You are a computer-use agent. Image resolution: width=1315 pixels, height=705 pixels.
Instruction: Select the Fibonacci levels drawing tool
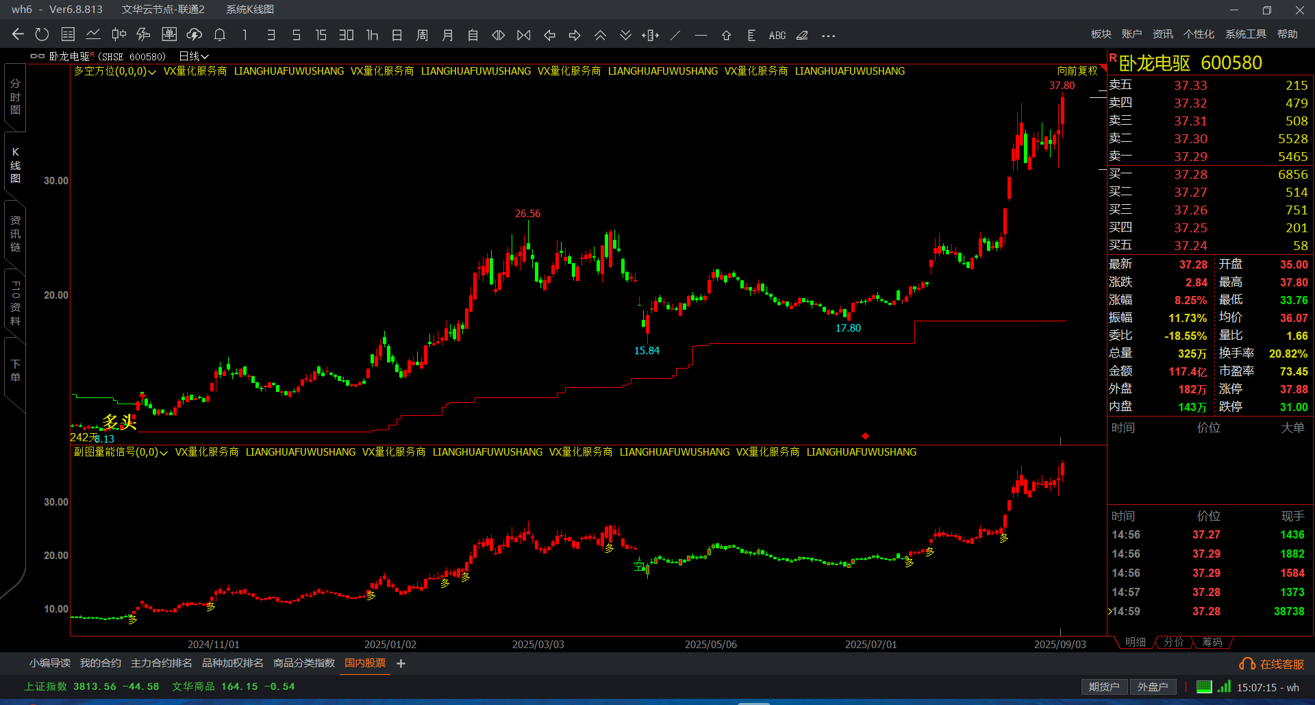click(751, 35)
